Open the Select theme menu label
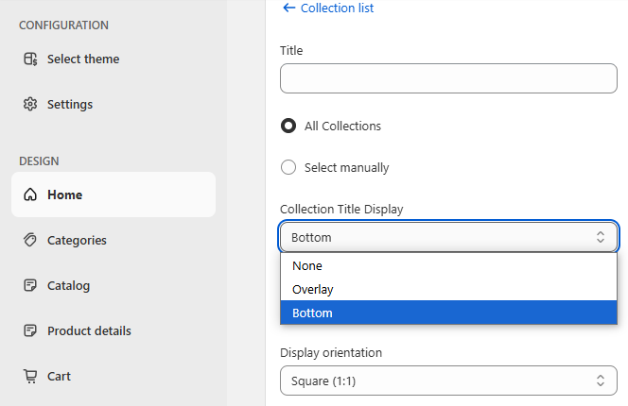Screen dimensions: 628x406 click(83, 59)
